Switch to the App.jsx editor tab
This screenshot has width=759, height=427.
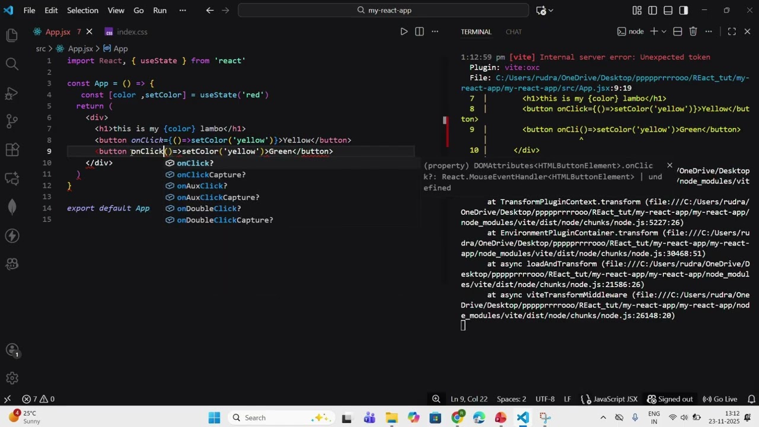click(x=58, y=31)
